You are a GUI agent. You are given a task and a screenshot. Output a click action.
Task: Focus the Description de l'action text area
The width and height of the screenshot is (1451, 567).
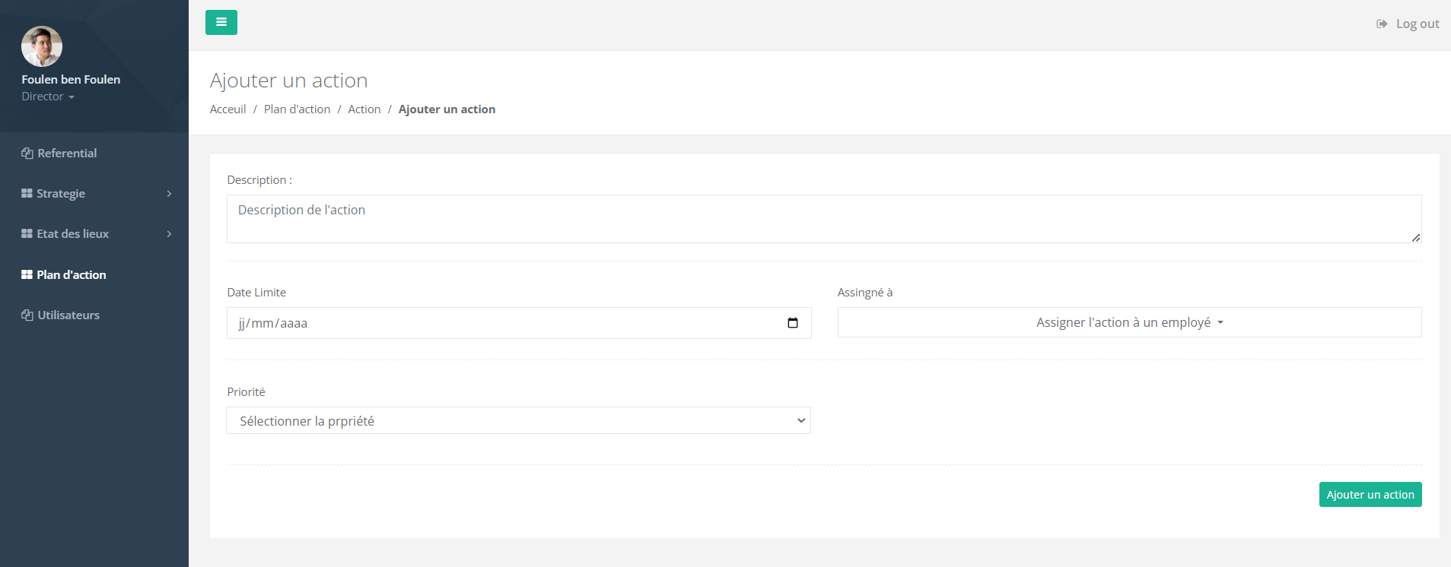pyautogui.click(x=823, y=219)
